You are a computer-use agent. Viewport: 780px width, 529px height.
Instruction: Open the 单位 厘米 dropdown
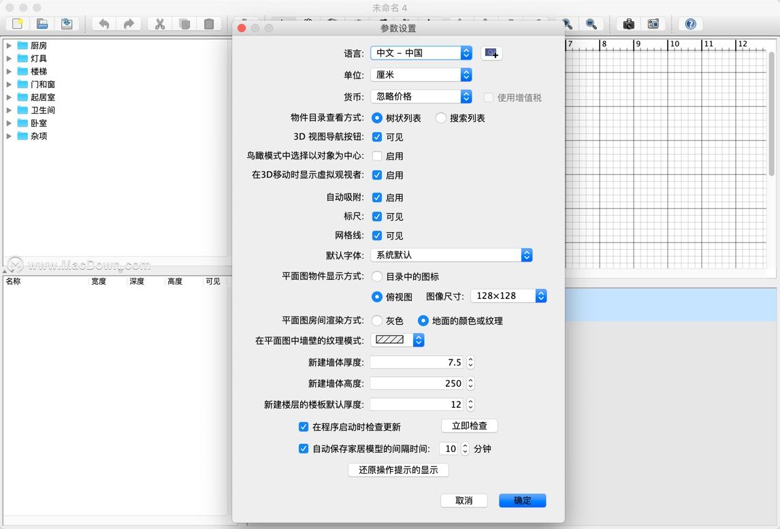pos(421,75)
